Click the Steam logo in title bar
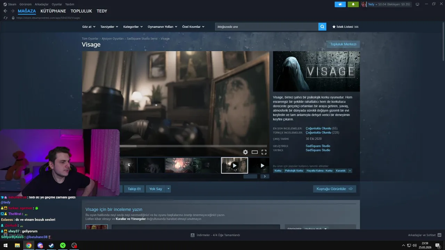 5,4
